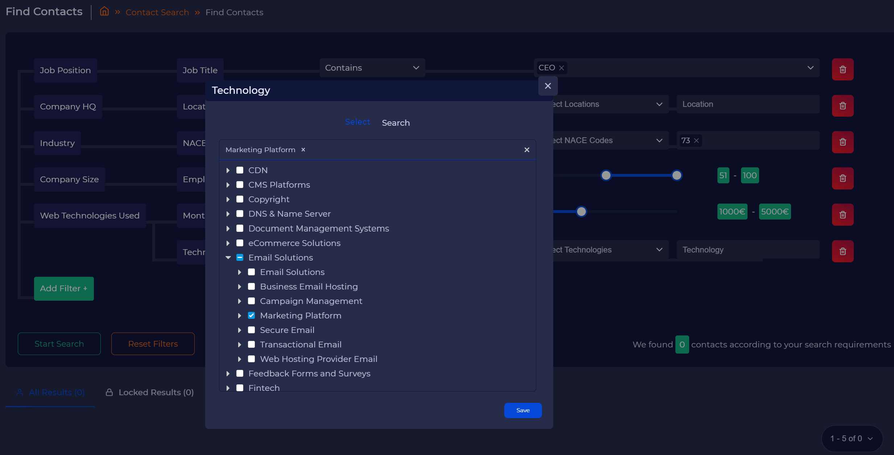The width and height of the screenshot is (894, 455).
Task: Check the CMS Platforms checkbox
Action: coord(240,185)
